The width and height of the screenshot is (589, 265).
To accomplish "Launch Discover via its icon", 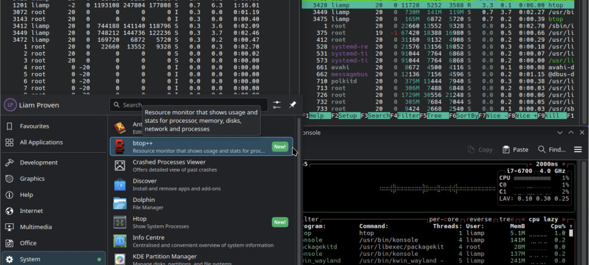I will [x=120, y=184].
